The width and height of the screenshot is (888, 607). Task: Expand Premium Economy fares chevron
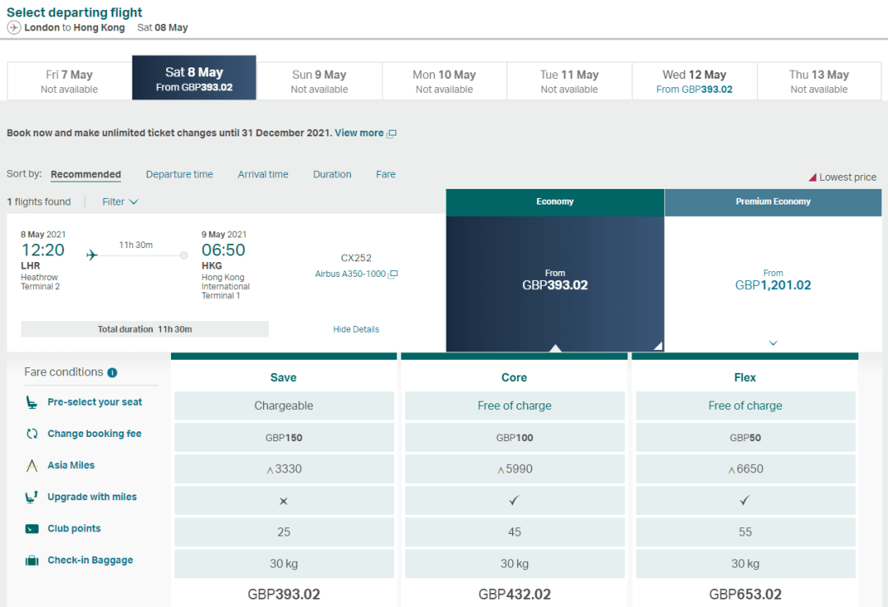click(773, 343)
